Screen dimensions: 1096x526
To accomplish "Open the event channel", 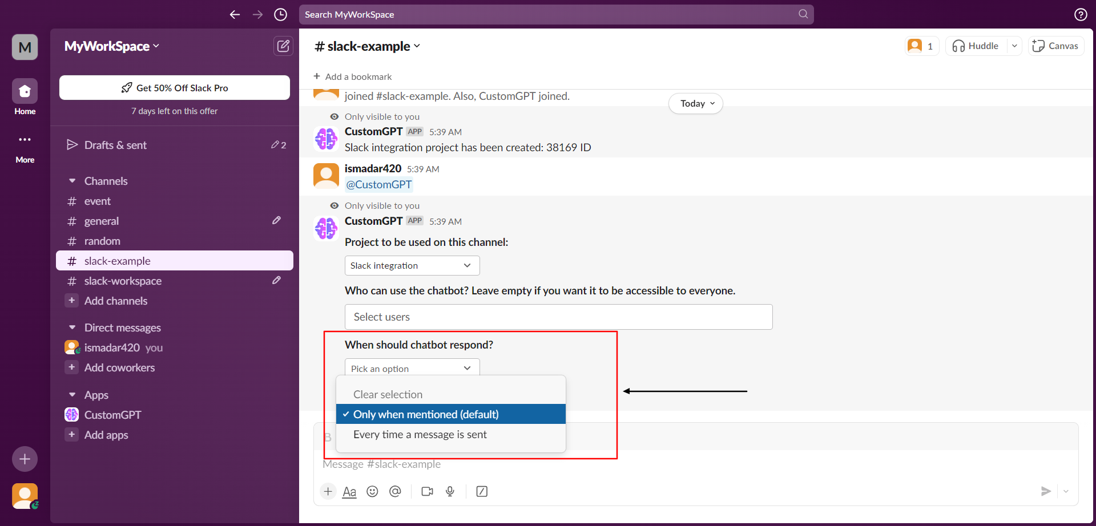I will [x=175, y=201].
